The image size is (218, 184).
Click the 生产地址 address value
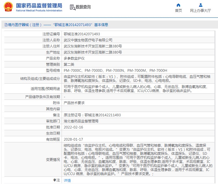(x=93, y=52)
